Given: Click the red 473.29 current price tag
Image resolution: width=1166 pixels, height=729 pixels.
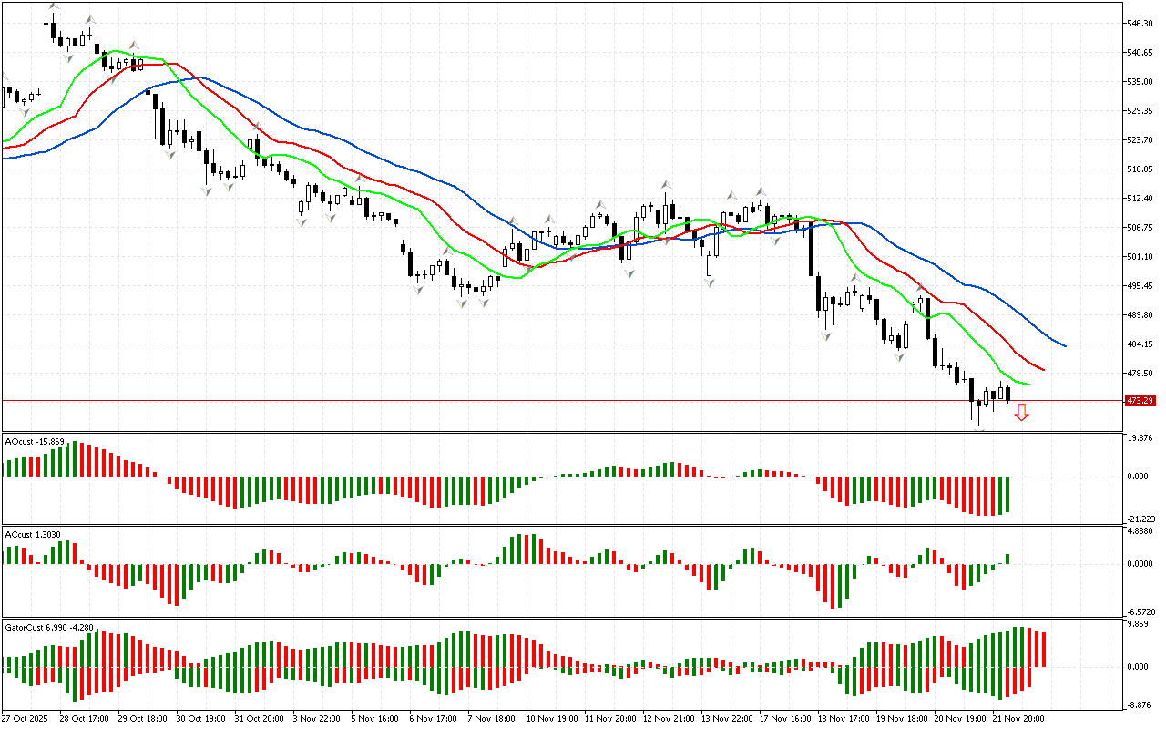Looking at the screenshot, I should coord(1140,401).
